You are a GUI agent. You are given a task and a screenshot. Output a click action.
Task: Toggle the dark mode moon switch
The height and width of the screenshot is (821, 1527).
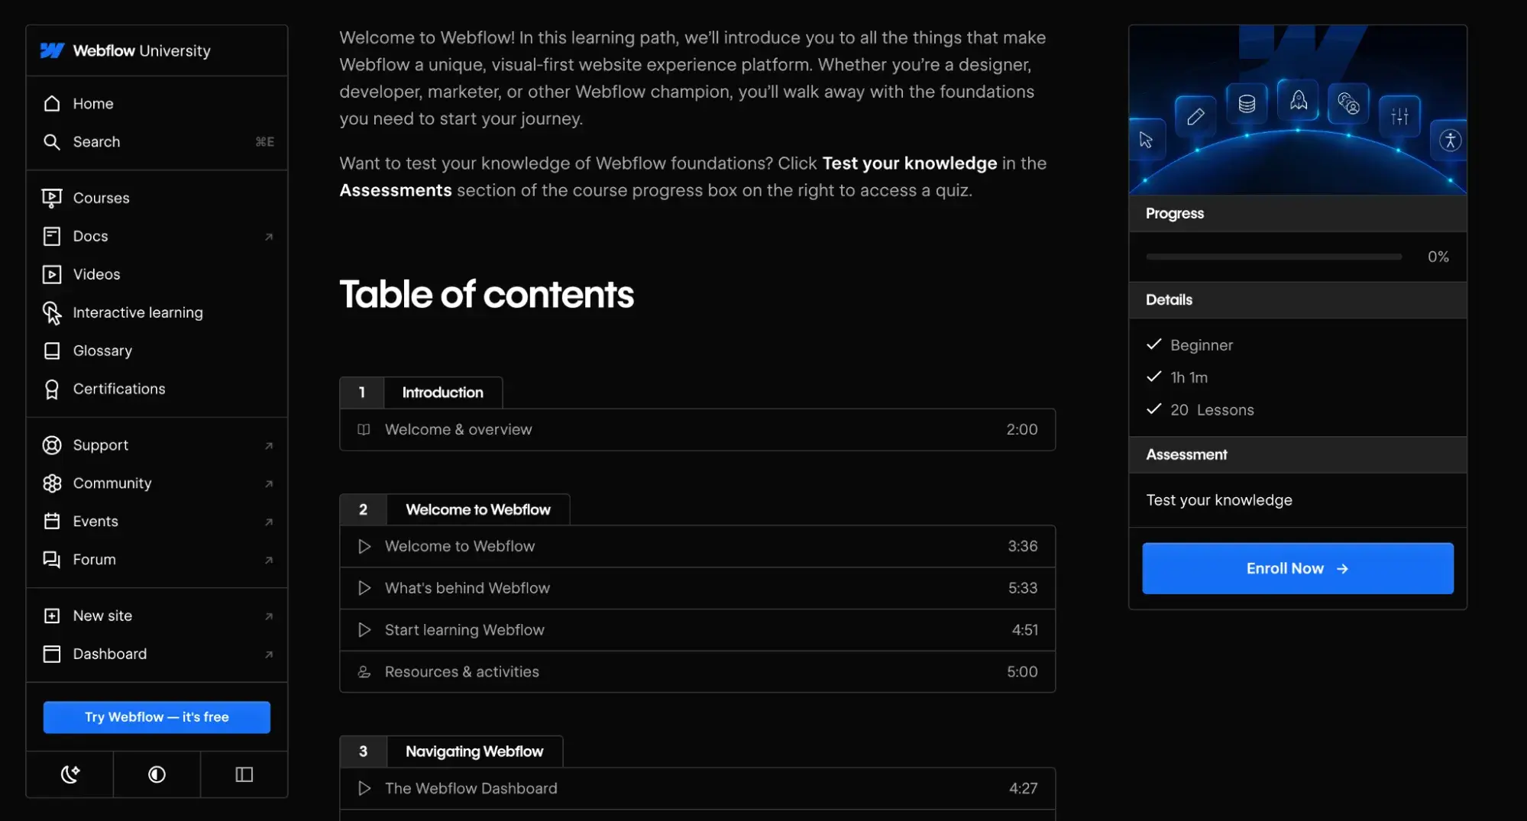coord(70,774)
